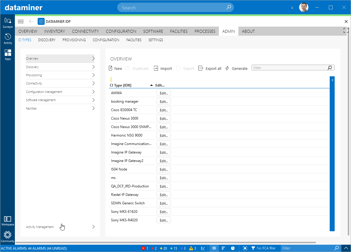Switch to the CONNECTIVITY tab
The width and height of the screenshot is (351, 252).
point(85,31)
